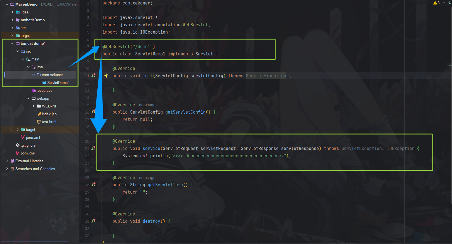Image resolution: width=452 pixels, height=244 pixels.
Task: Open index.jsp file
Action: [x=49, y=114]
